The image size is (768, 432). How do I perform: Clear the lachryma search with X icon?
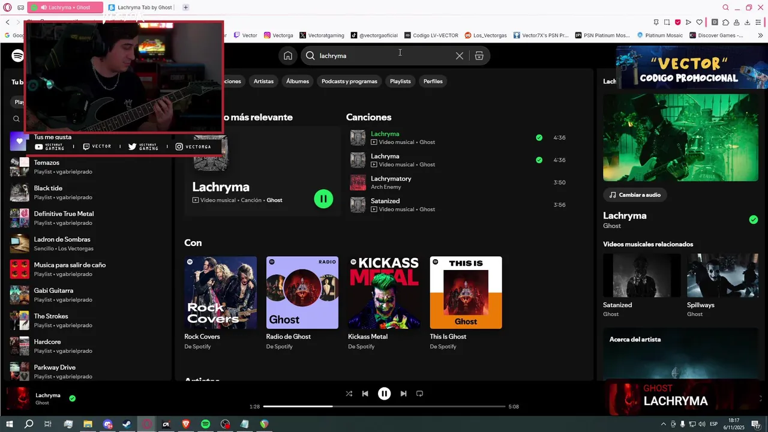click(460, 56)
